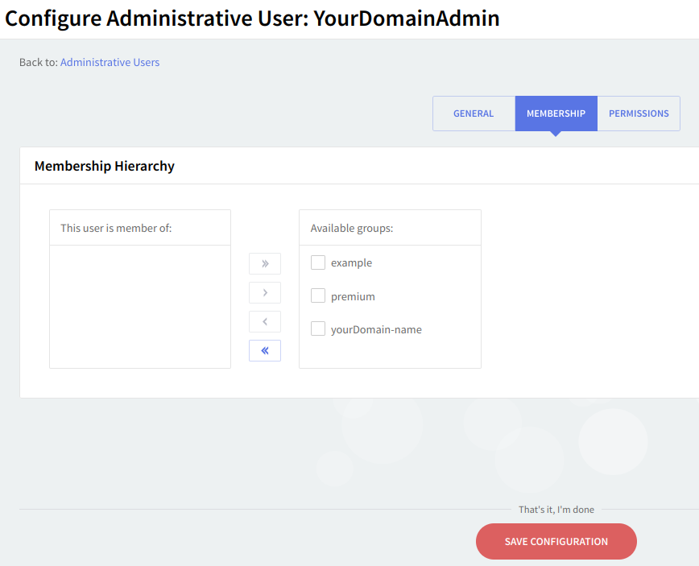Click the double left arrow add-all button
The width and height of the screenshot is (699, 566).
click(x=265, y=350)
